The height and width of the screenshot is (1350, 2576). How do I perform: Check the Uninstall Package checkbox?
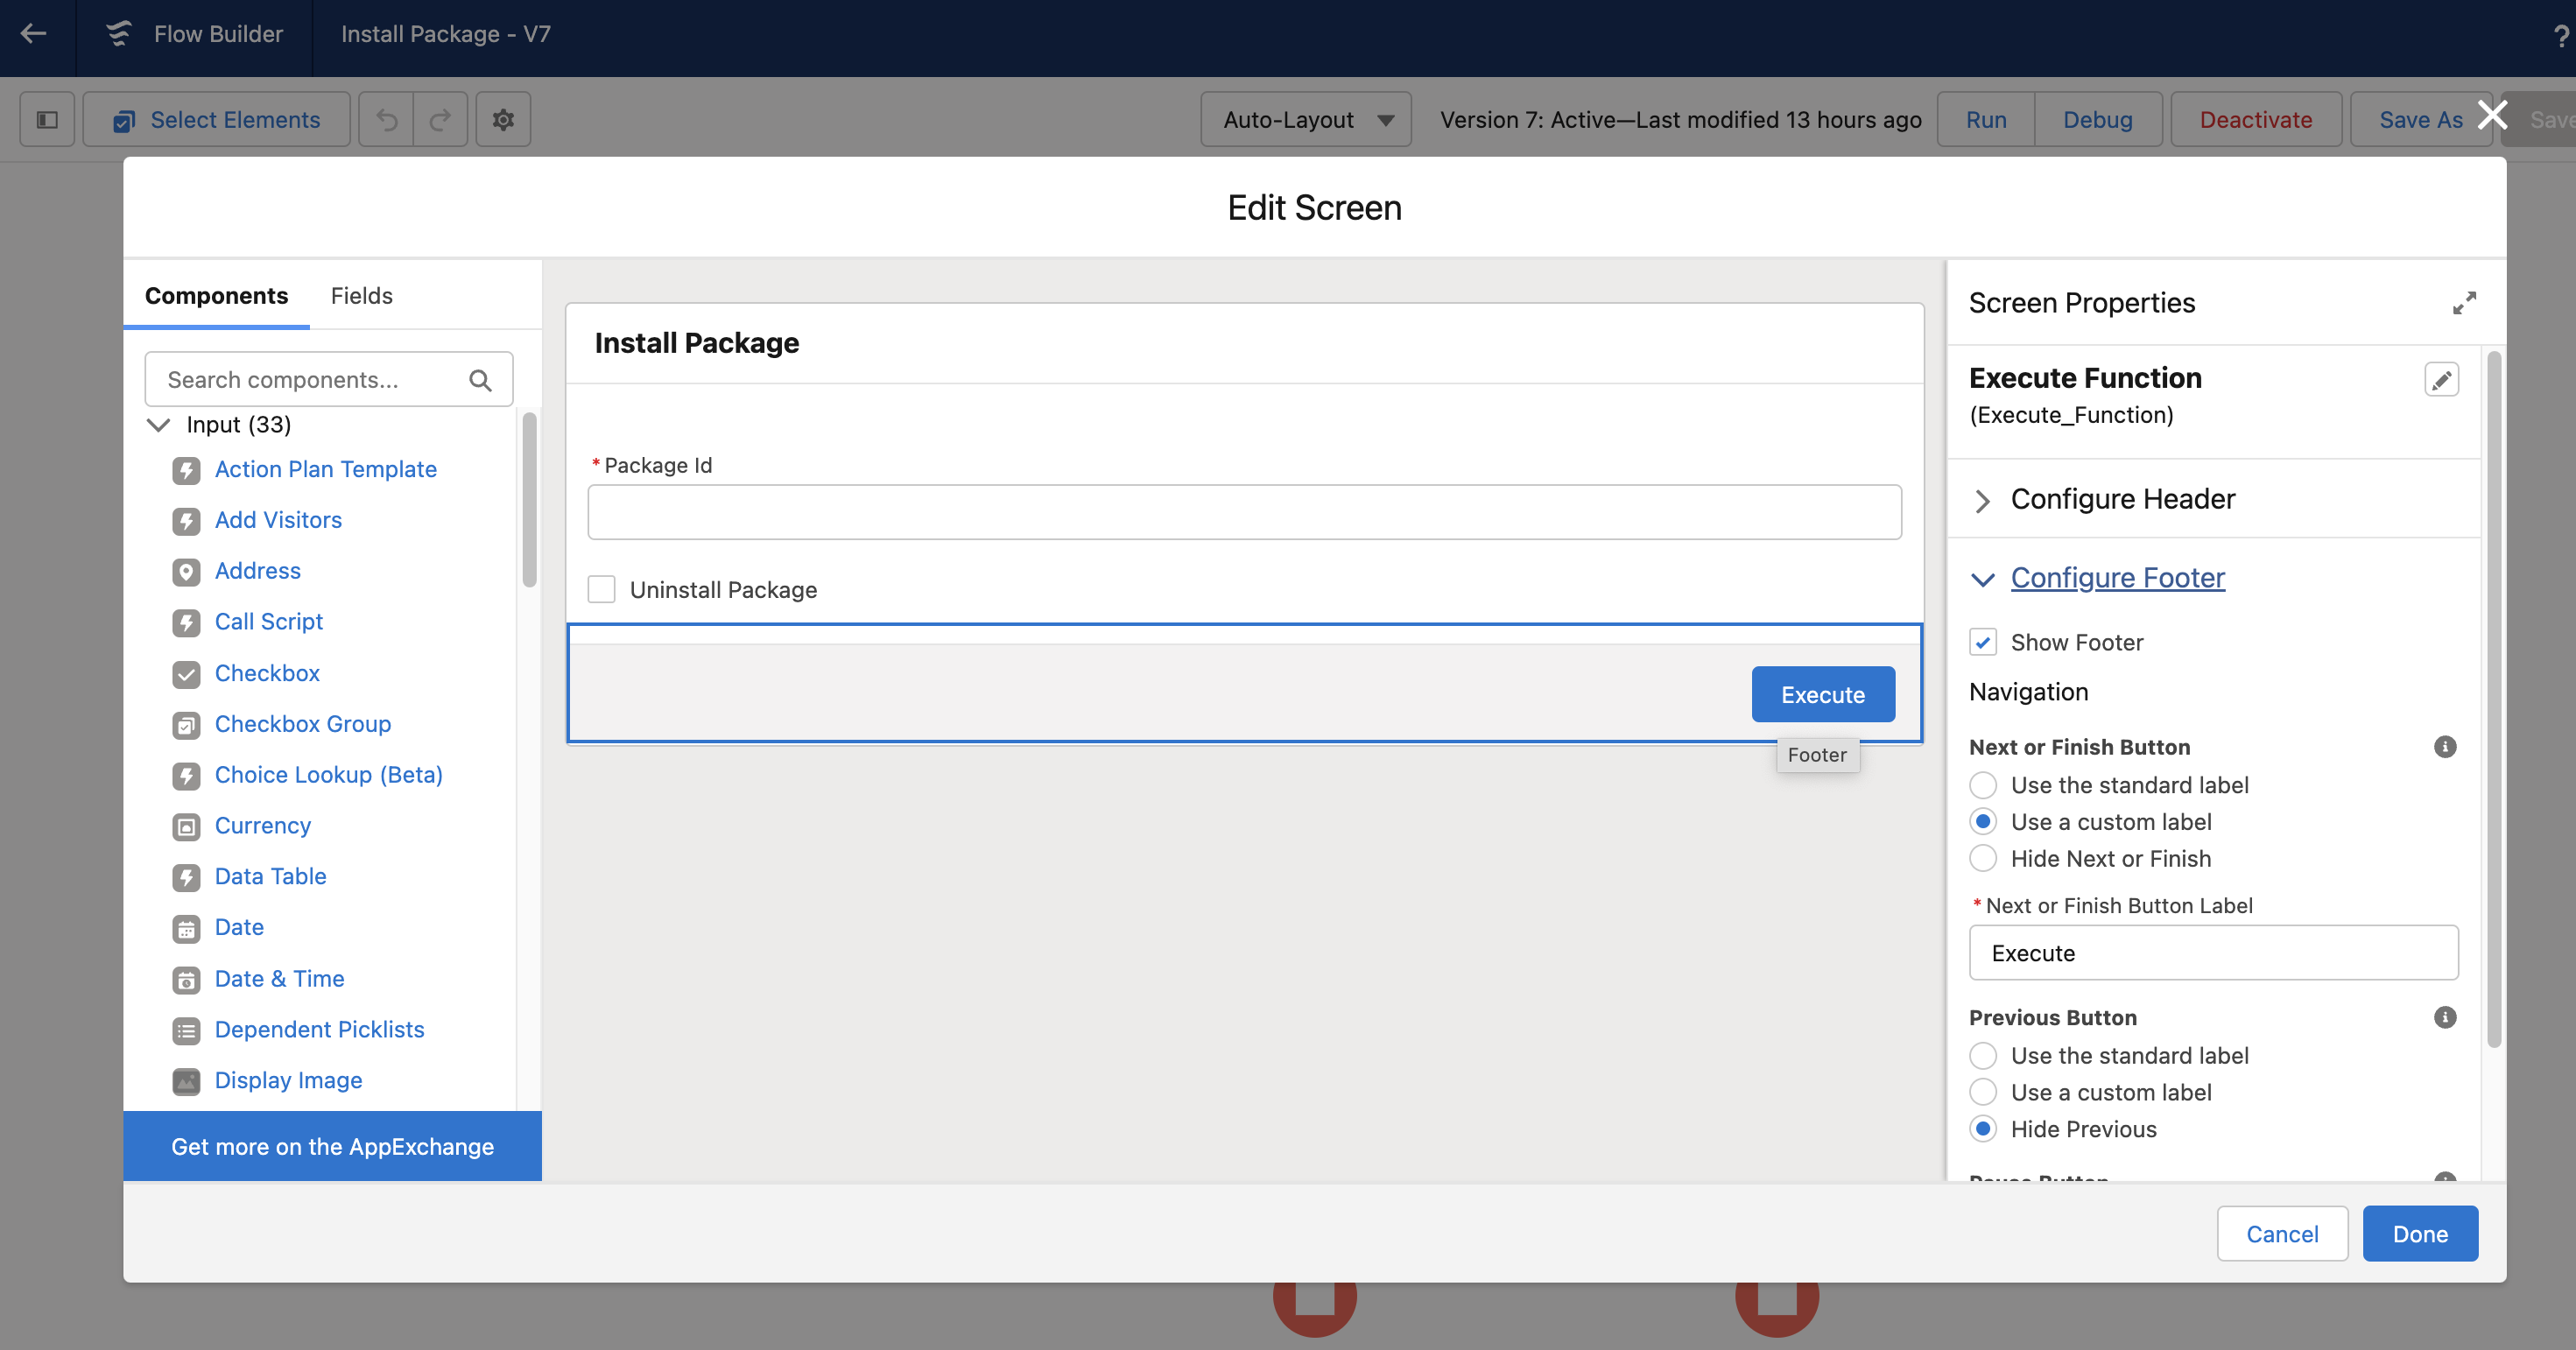(x=601, y=589)
